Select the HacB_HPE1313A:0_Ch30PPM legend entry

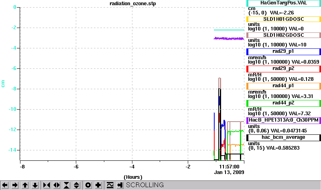coord(284,120)
